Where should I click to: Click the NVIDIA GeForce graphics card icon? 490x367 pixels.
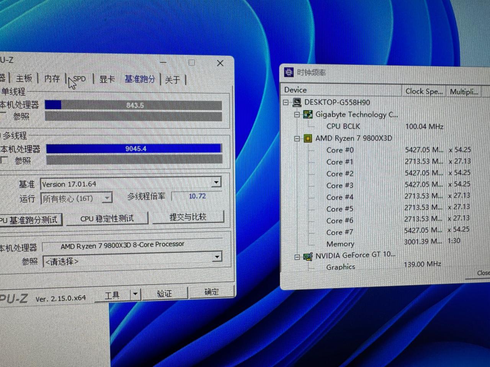pos(308,256)
